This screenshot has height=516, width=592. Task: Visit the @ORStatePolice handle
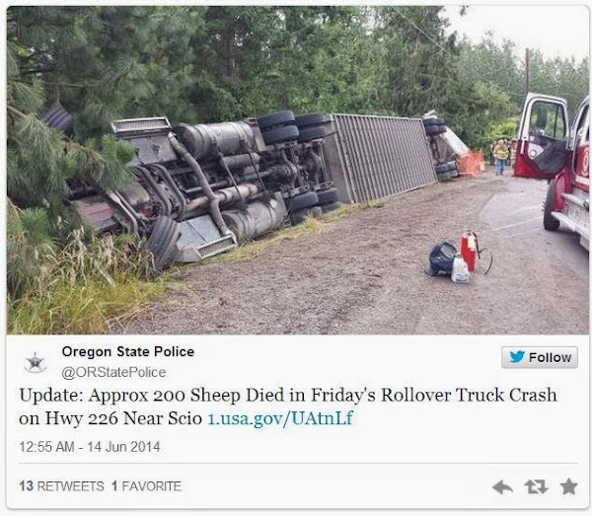point(113,372)
